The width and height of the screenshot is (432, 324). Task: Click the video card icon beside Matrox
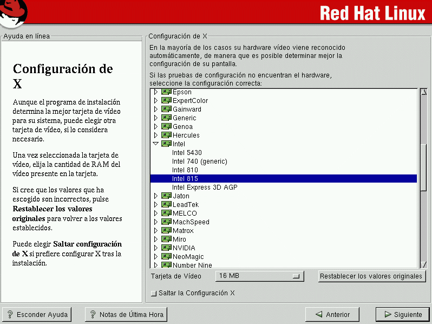166,231
